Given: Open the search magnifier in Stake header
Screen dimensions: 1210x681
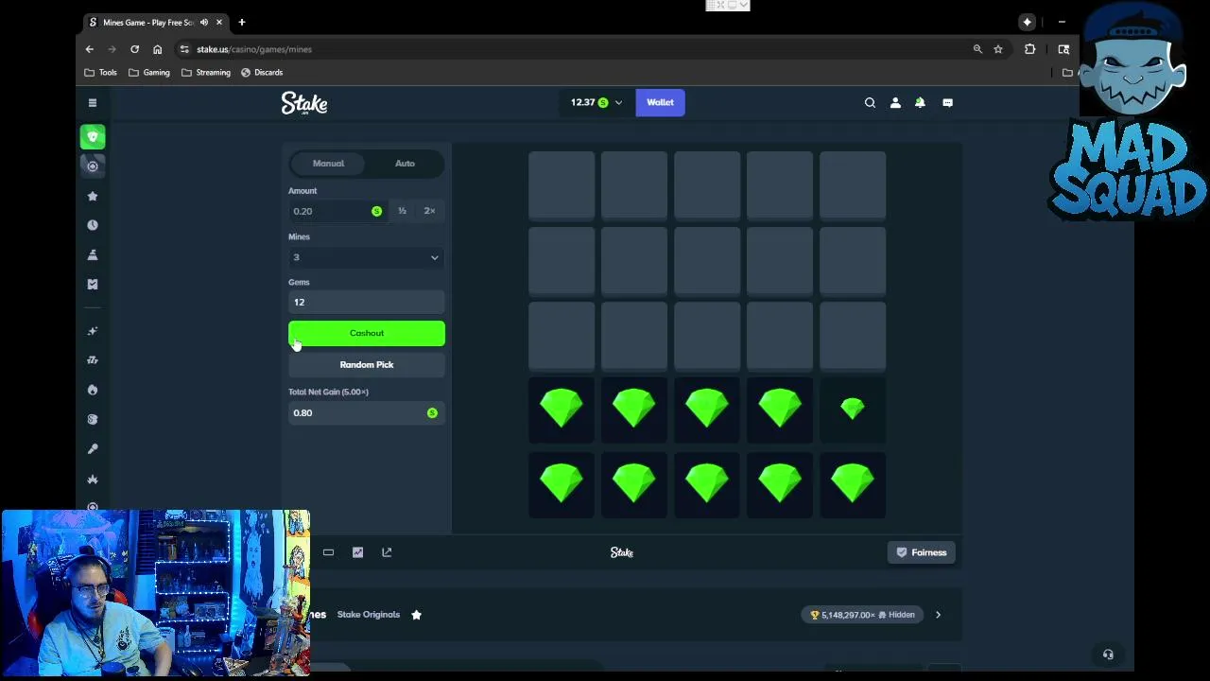Looking at the screenshot, I should (x=870, y=102).
